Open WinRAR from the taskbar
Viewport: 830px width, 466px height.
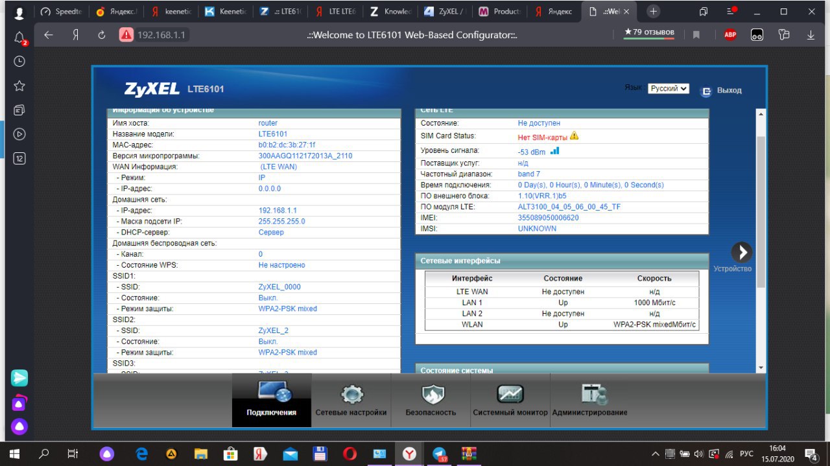click(469, 454)
